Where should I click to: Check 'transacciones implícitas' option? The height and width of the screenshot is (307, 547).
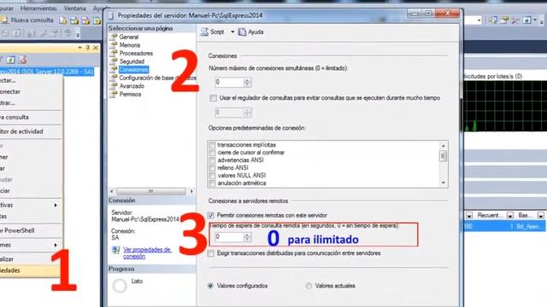pyautogui.click(x=212, y=145)
